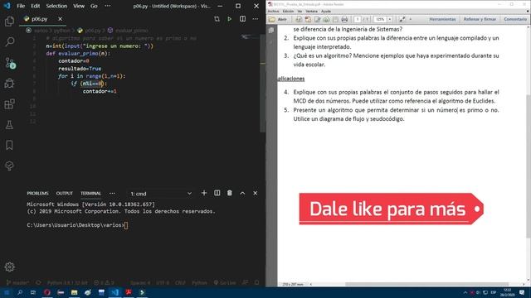The height and width of the screenshot is (298, 531).
Task: Show more VS Code menus via ellipsis
Action: tap(107, 6)
